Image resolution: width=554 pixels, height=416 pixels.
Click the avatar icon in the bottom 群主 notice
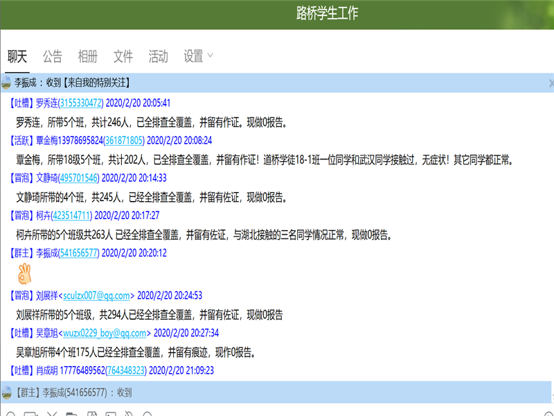tap(6, 392)
